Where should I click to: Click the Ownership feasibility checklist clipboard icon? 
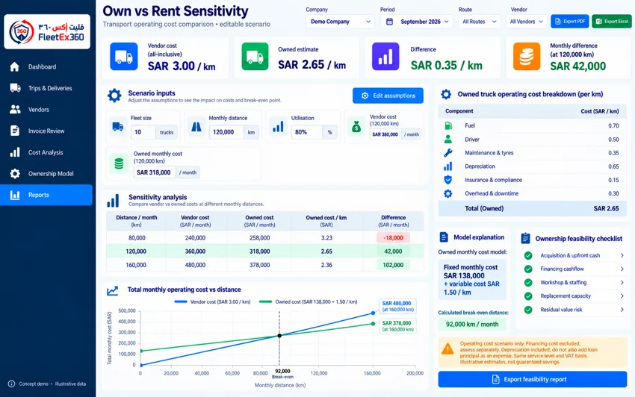click(526, 238)
